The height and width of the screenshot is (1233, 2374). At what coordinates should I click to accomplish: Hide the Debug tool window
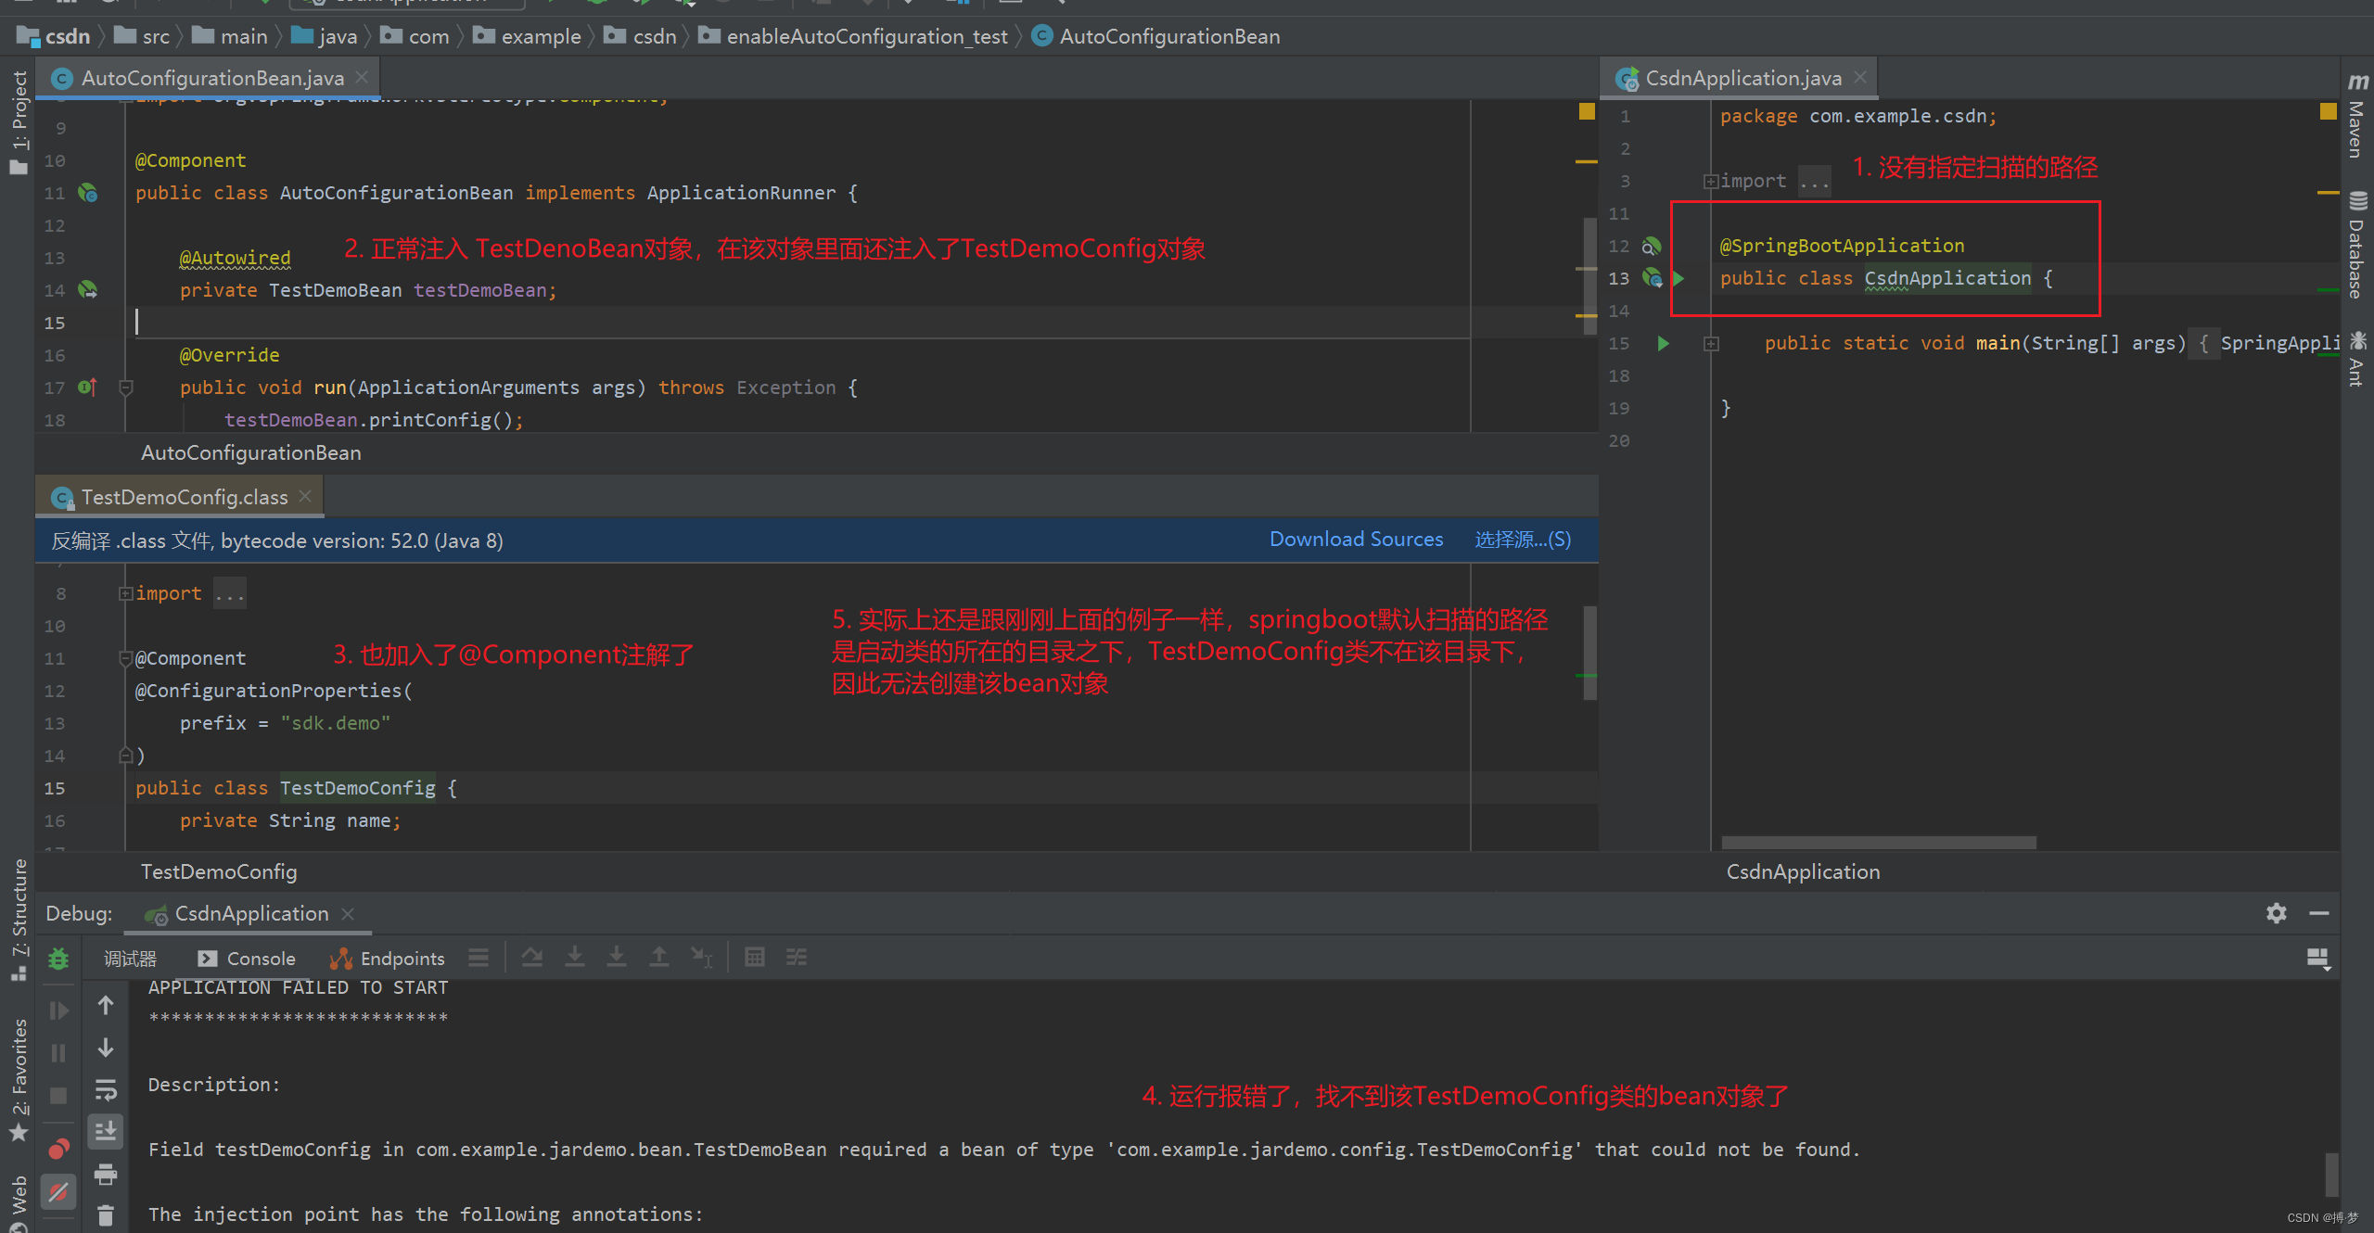pyautogui.click(x=2319, y=913)
